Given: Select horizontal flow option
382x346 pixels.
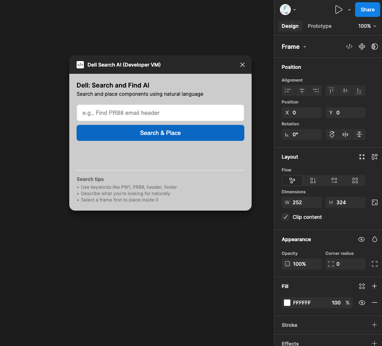Looking at the screenshot, I should 334,181.
